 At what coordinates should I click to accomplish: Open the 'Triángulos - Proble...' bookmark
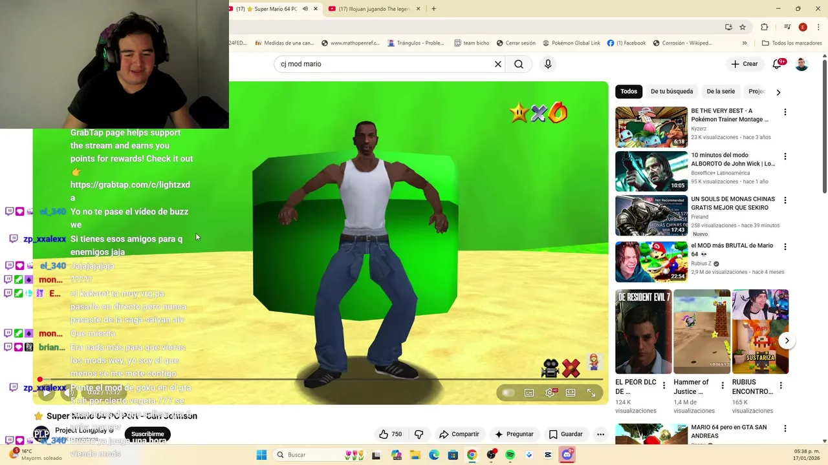click(416, 43)
